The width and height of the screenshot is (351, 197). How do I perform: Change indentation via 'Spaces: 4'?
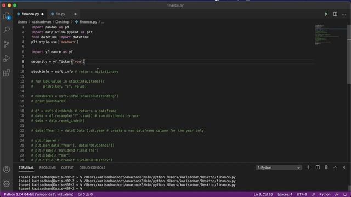[x=285, y=194]
